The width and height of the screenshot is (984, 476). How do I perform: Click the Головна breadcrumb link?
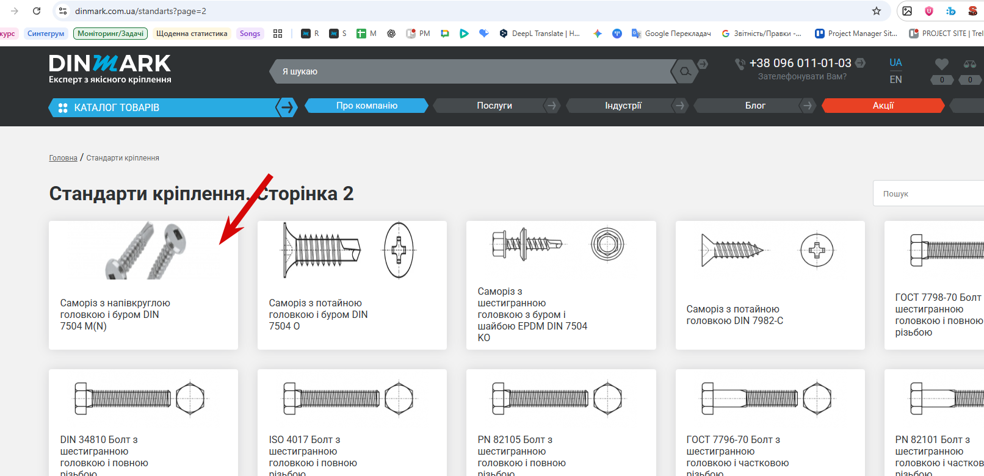pos(63,158)
